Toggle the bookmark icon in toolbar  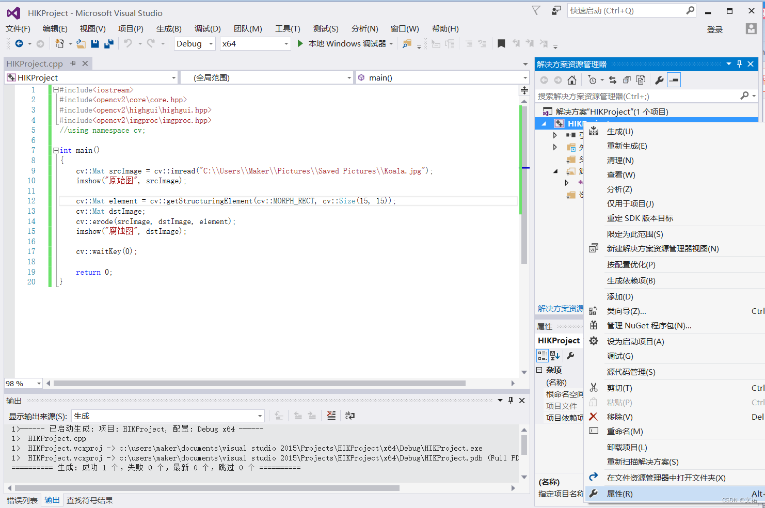[x=501, y=44]
